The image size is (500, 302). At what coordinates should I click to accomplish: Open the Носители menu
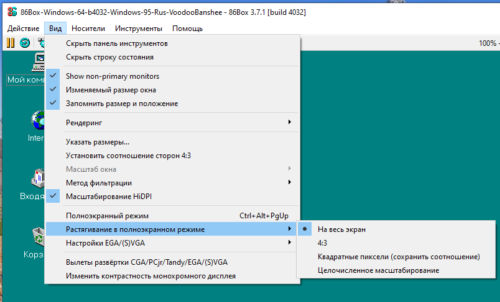click(x=88, y=29)
